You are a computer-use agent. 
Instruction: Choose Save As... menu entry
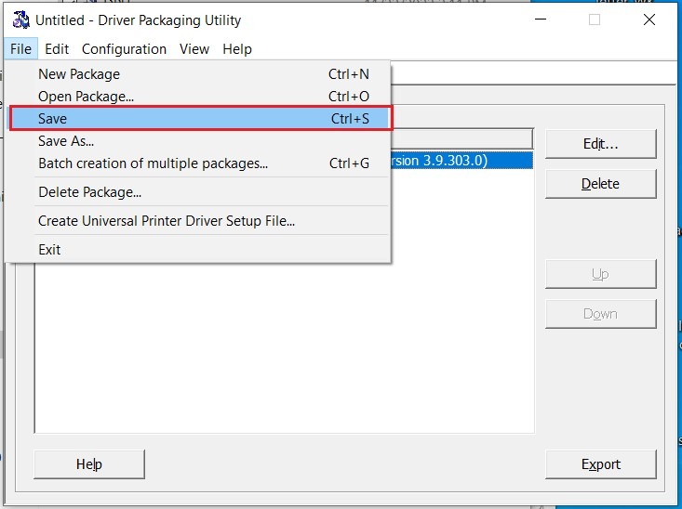coord(66,141)
